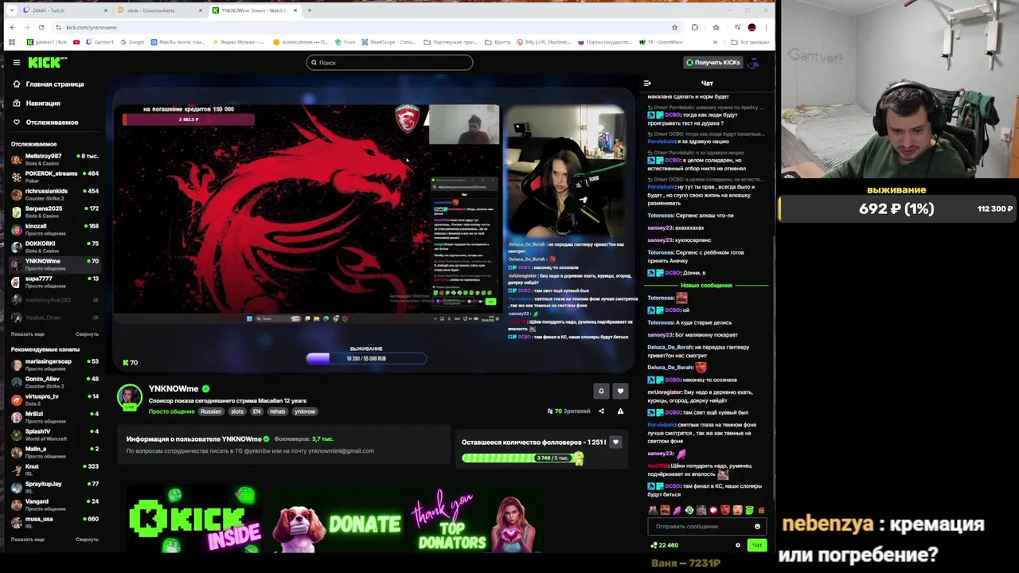Viewport: 1019px width, 573px height.
Task: Bookmark this page with star icon
Action: click(674, 27)
